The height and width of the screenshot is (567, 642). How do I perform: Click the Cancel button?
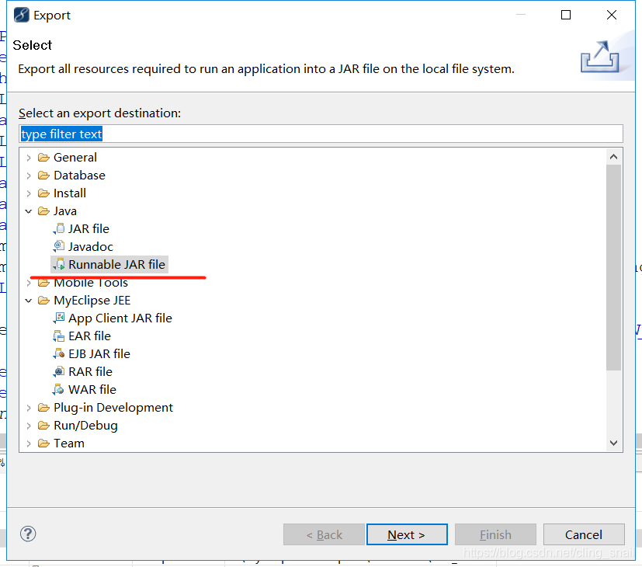pyautogui.click(x=584, y=534)
